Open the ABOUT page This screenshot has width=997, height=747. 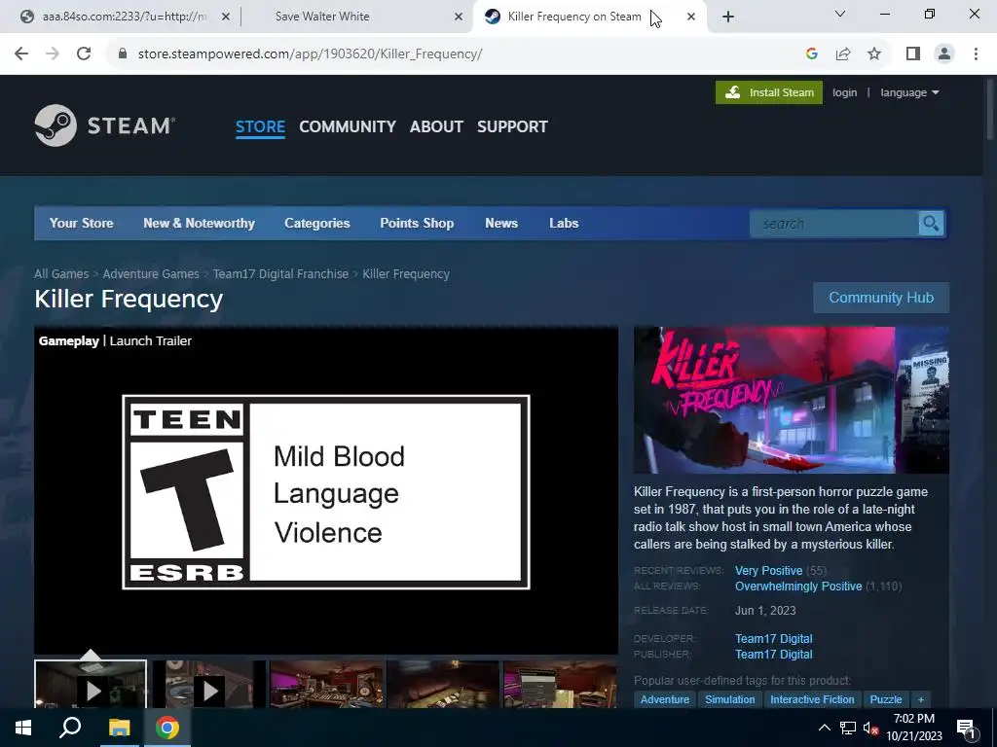(436, 126)
